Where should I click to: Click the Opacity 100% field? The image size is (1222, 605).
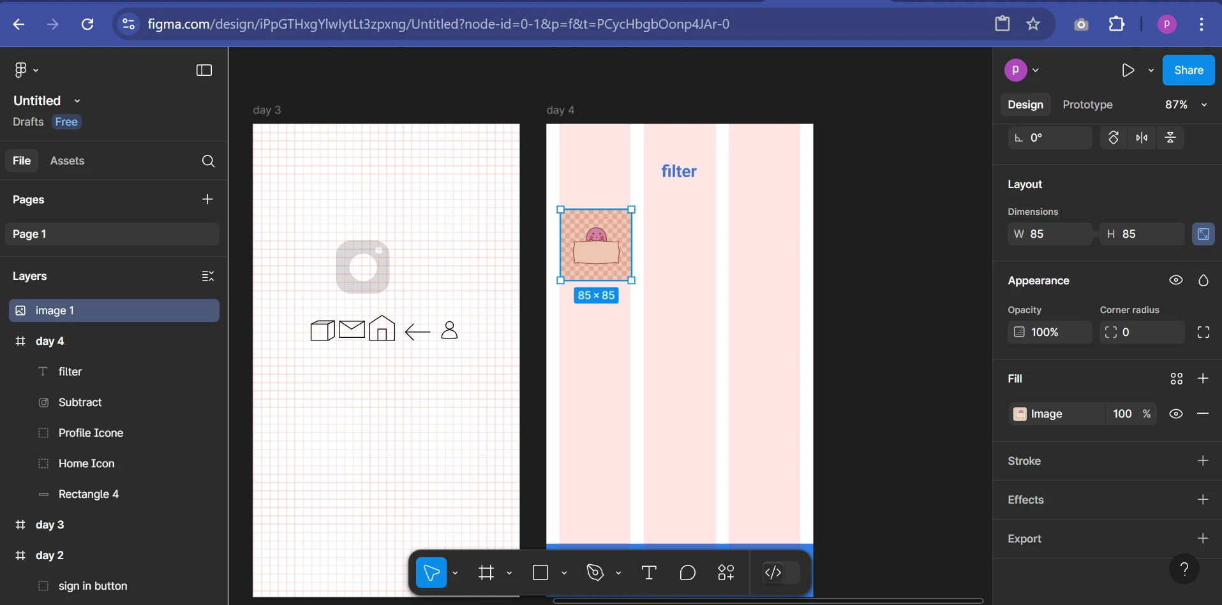(x=1050, y=332)
